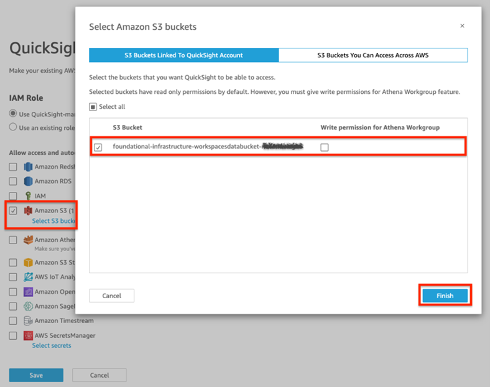Screen dimensions: 490x387
Task: Open the Select secrets link
Action: [52, 345]
